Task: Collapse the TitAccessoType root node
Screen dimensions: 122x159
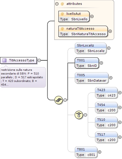Action: click(x=39, y=60)
